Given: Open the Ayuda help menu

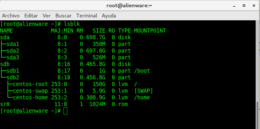Looking at the screenshot, I should pyautogui.click(x=109, y=16).
